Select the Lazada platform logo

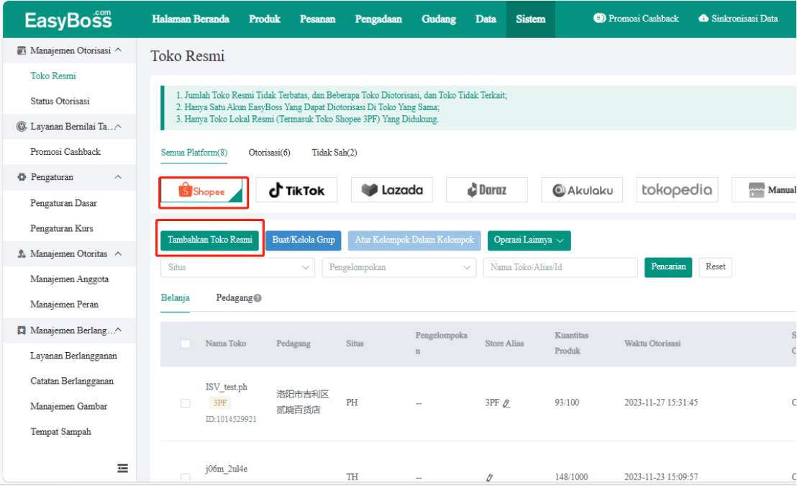[392, 190]
